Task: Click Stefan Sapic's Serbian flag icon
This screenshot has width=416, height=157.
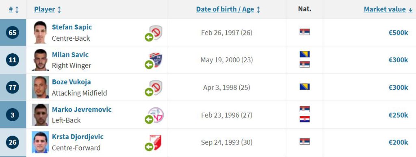Action: [x=305, y=32]
